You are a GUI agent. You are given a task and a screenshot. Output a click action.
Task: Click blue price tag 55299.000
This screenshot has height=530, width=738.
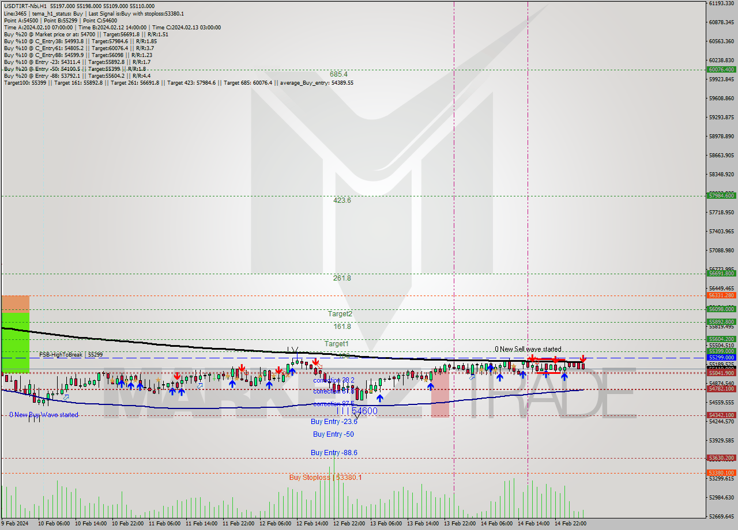[721, 358]
